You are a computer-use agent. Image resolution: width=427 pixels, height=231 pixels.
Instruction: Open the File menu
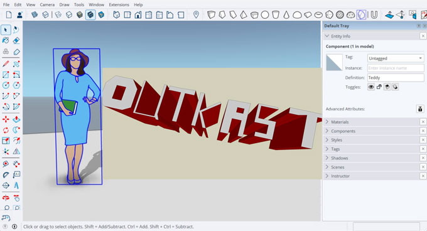tap(6, 4)
